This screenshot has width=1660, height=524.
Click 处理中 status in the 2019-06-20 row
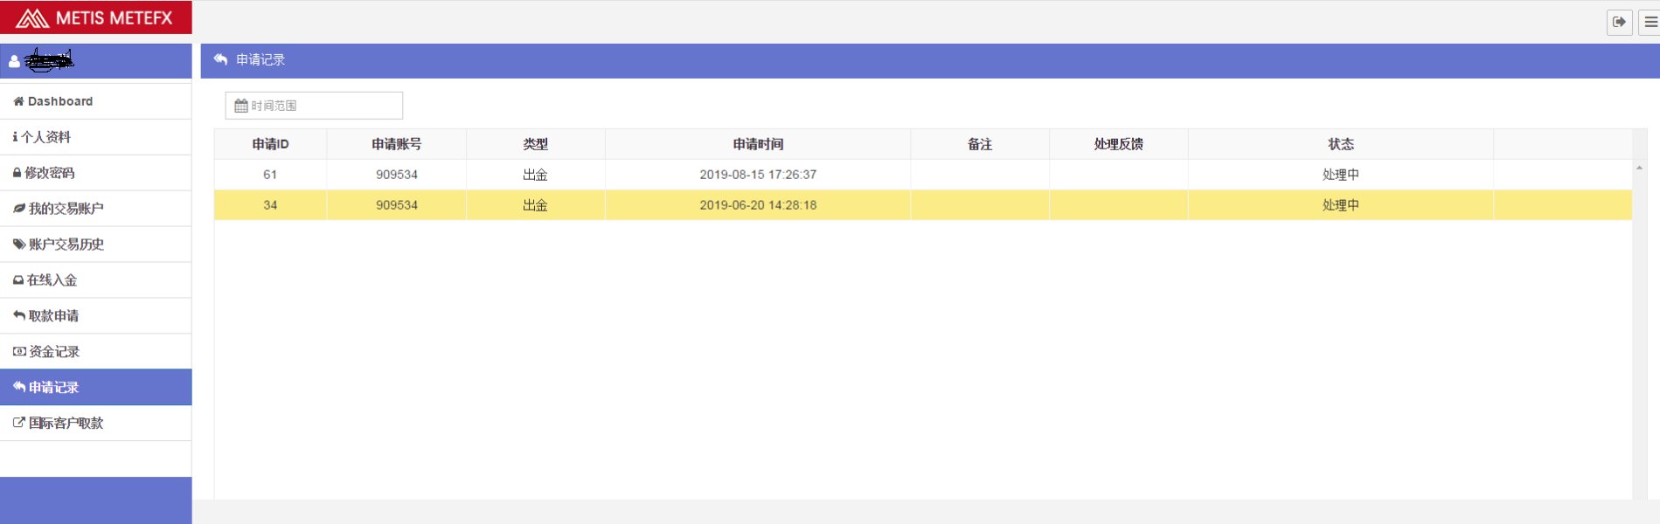tap(1341, 205)
